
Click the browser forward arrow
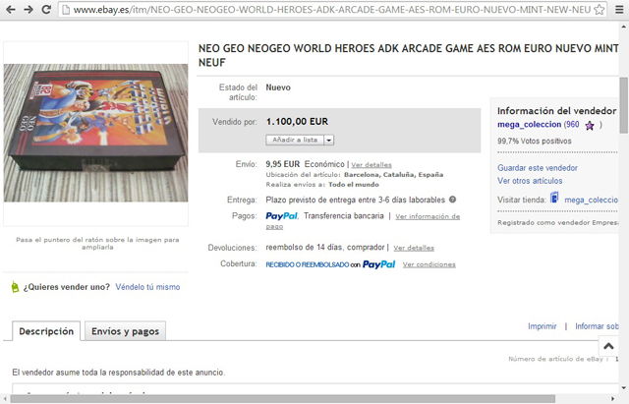coord(29,9)
